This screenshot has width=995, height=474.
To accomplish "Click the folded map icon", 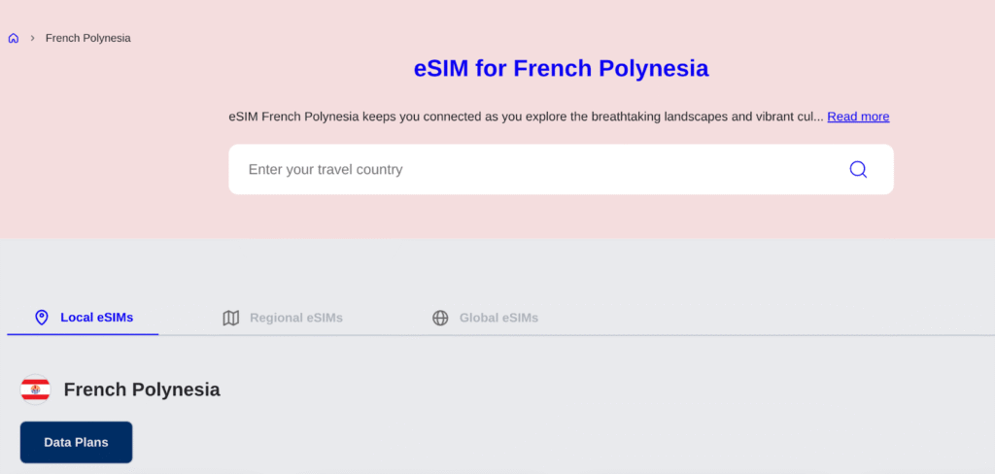I will tap(230, 318).
